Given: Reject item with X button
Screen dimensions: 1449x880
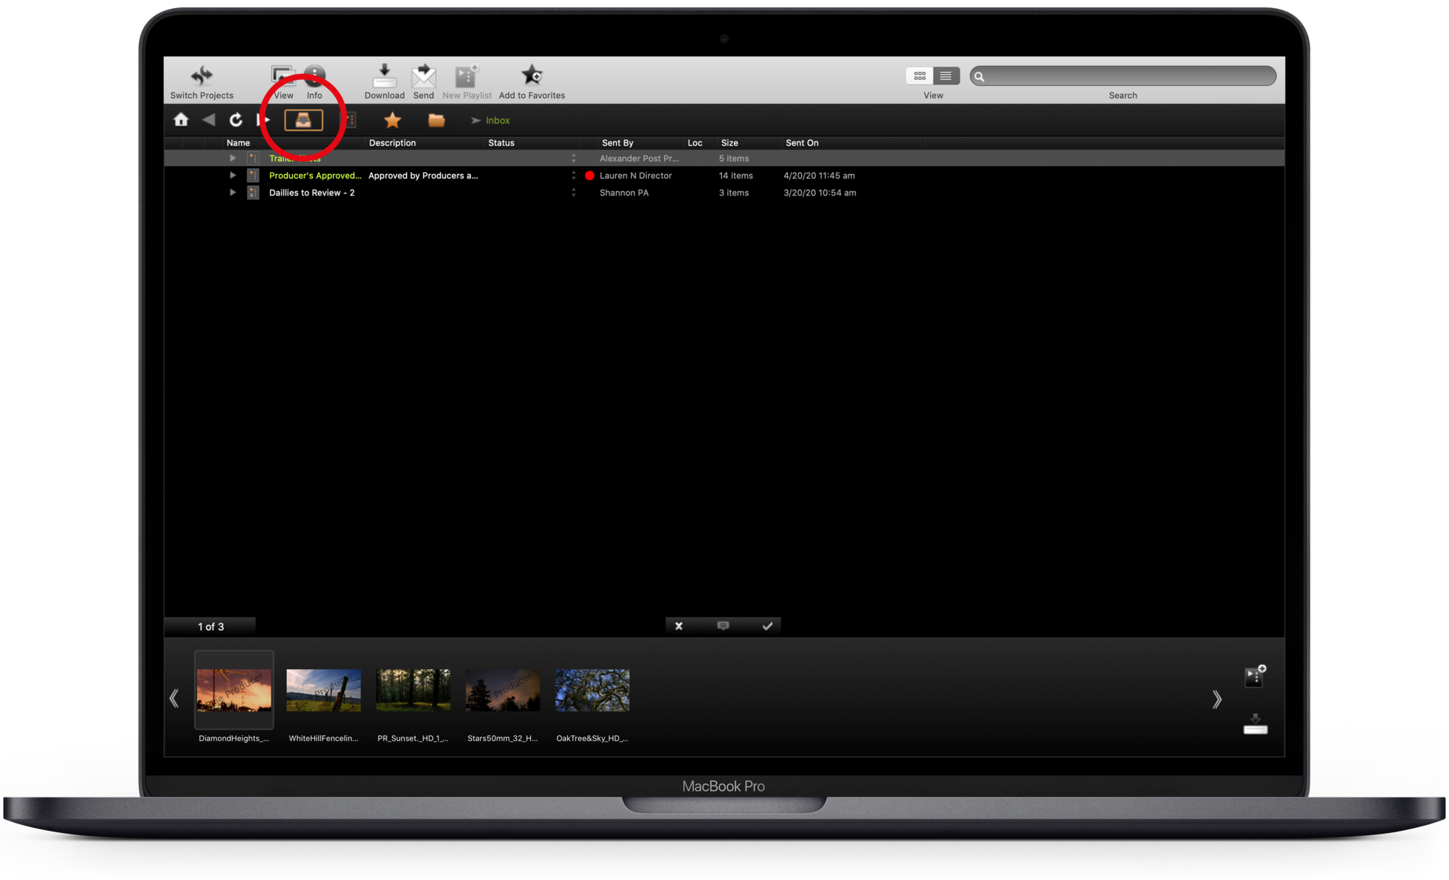Looking at the screenshot, I should tap(679, 626).
